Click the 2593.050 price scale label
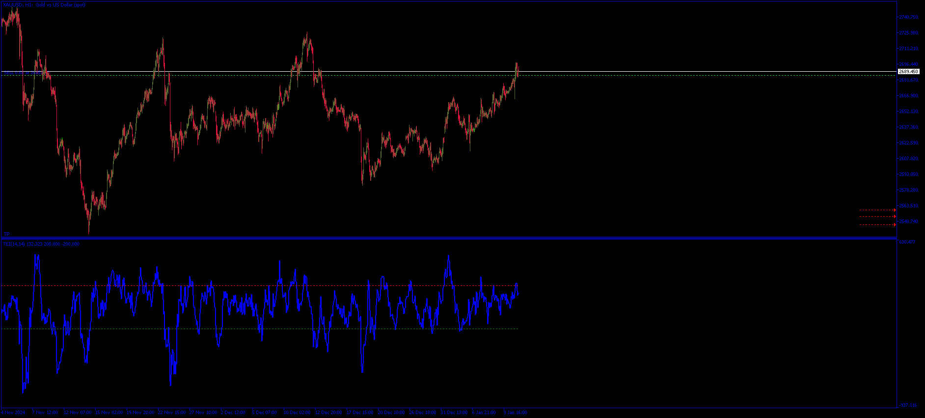The width and height of the screenshot is (925, 418). (908, 174)
